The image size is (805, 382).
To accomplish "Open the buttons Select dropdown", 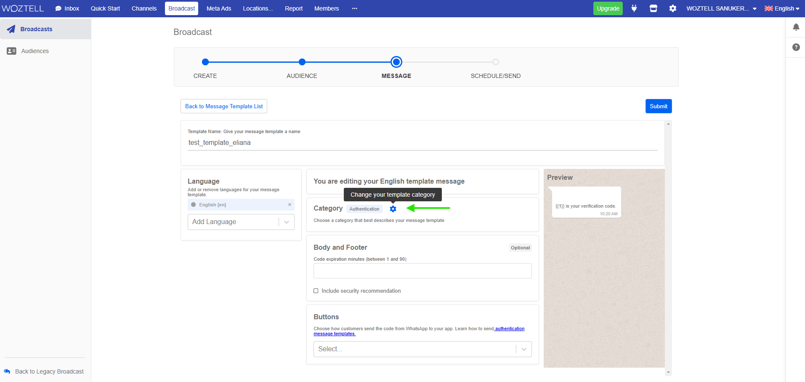I will coord(422,349).
